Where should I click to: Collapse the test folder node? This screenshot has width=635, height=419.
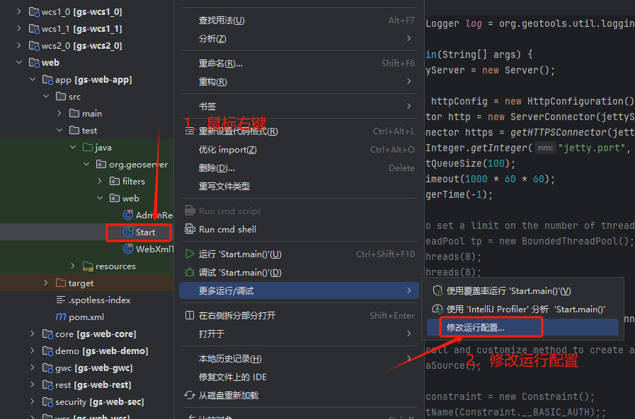pos(59,130)
